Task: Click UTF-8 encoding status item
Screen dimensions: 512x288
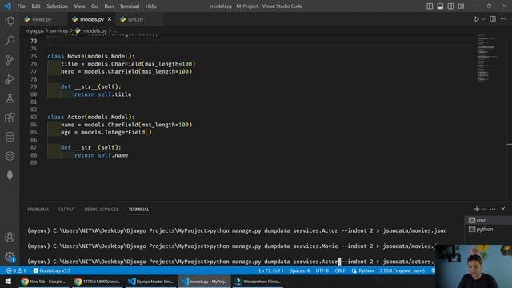Action: click(322, 270)
